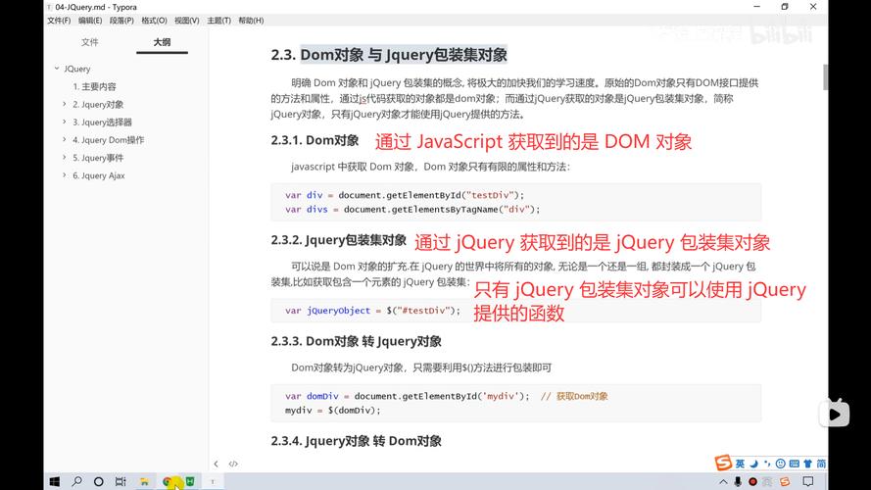Select the JQuery root outline entry
Viewport: 871px width, 490px height.
[77, 69]
